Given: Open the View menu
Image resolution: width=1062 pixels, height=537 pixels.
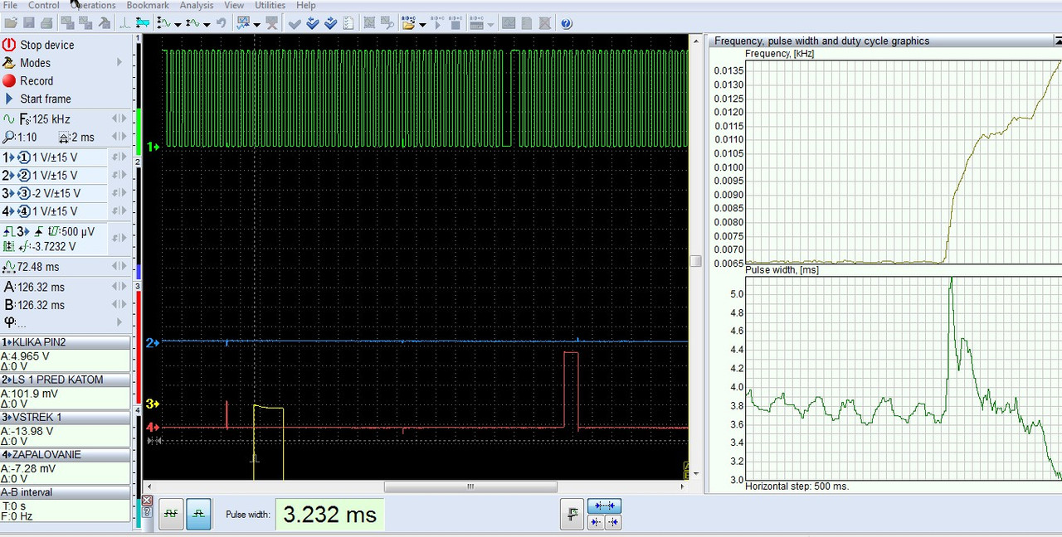Looking at the screenshot, I should point(234,5).
